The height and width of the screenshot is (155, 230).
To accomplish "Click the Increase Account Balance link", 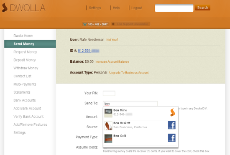I will pos(112,62).
